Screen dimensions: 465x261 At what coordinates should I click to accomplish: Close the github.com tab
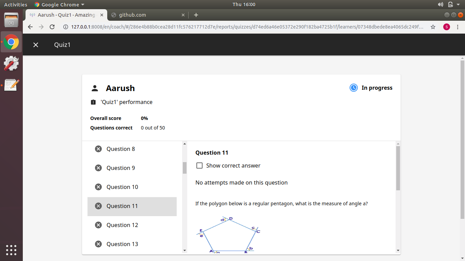coord(183,15)
